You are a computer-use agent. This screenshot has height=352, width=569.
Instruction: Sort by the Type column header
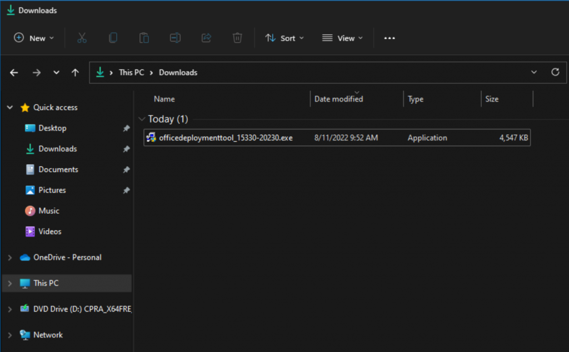pos(416,99)
